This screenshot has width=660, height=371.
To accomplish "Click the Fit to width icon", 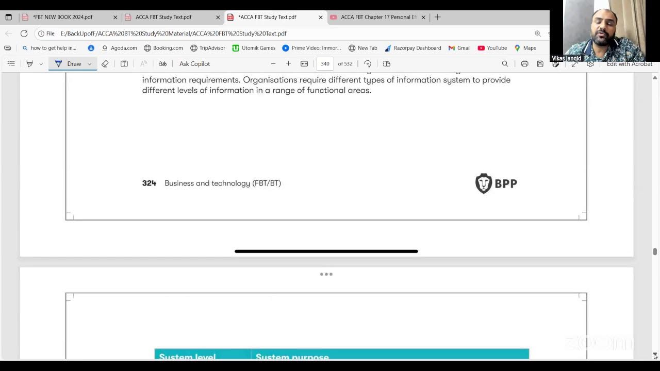I will (304, 64).
